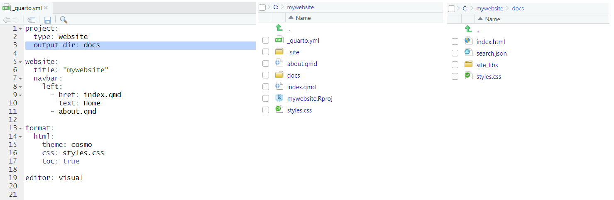
Task: Click mywebsite in the docs breadcrumb path
Action: click(489, 8)
